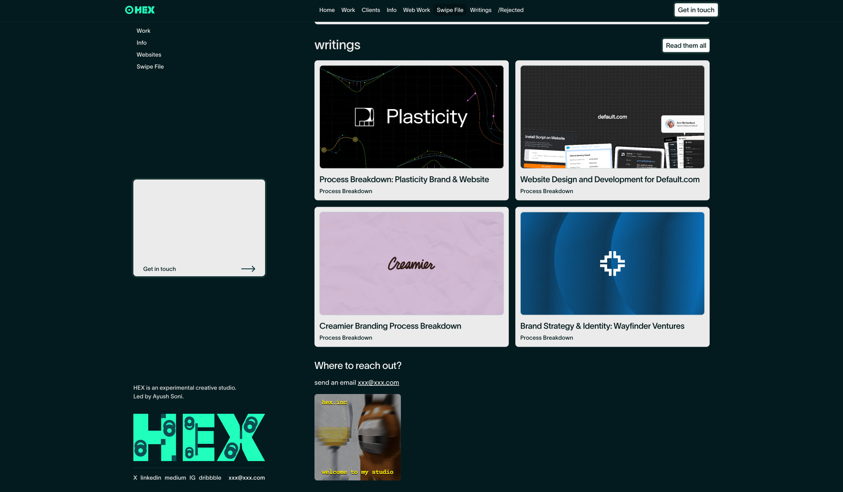Screen dimensions: 843x492
Task: Click the HEX logo in the header
Action: point(140,10)
